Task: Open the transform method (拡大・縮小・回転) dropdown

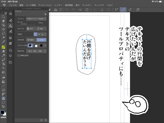Action: (36, 51)
